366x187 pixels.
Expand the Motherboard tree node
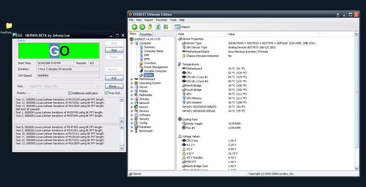131,79
